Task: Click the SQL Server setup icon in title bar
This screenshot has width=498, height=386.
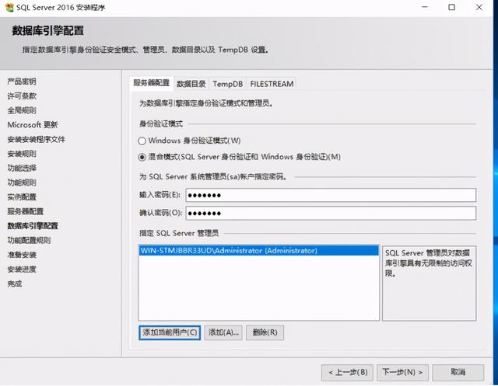Action: (9, 7)
